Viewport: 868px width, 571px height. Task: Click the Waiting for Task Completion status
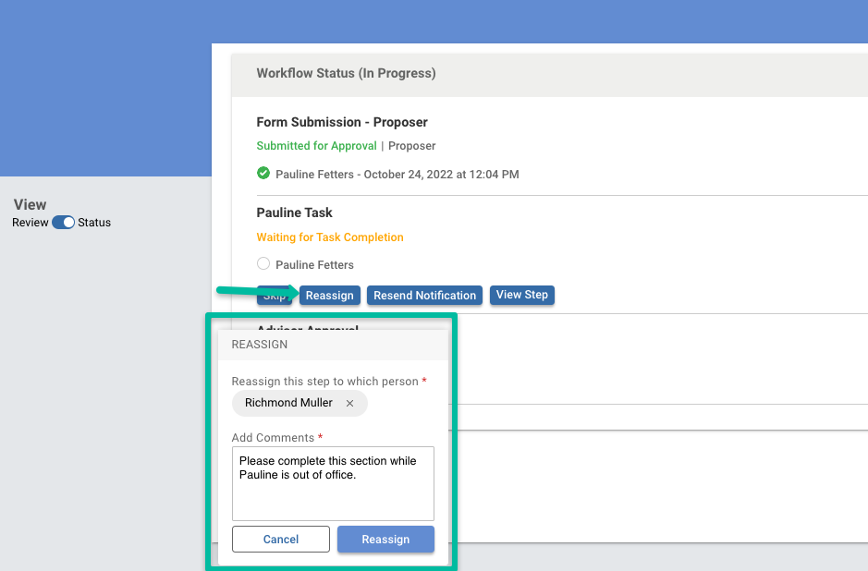[329, 237]
